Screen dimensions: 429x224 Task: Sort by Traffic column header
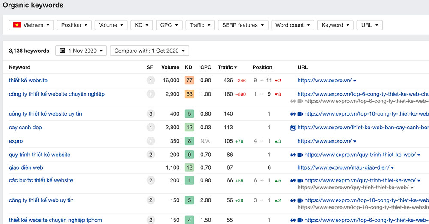pyautogui.click(x=227, y=67)
